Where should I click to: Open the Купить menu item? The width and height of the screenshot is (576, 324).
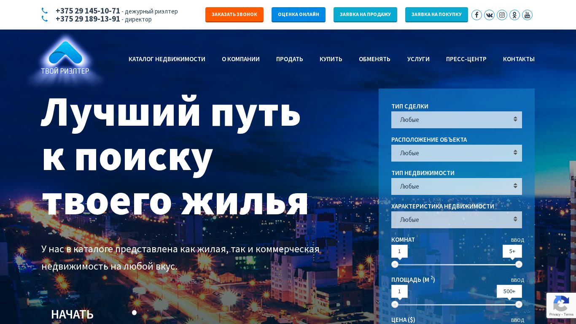point(331,59)
